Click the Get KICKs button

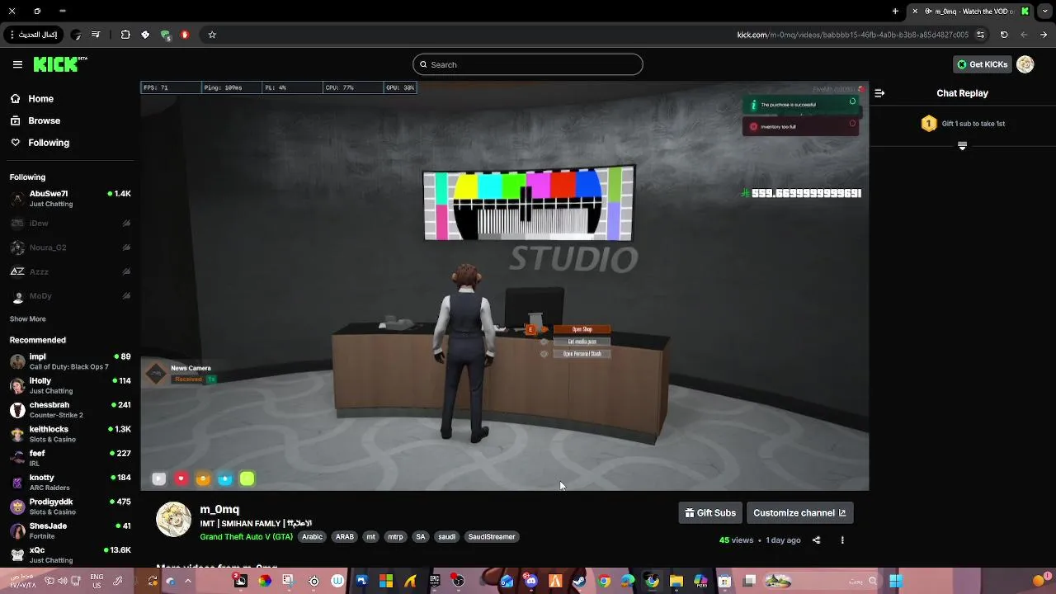[x=982, y=64]
